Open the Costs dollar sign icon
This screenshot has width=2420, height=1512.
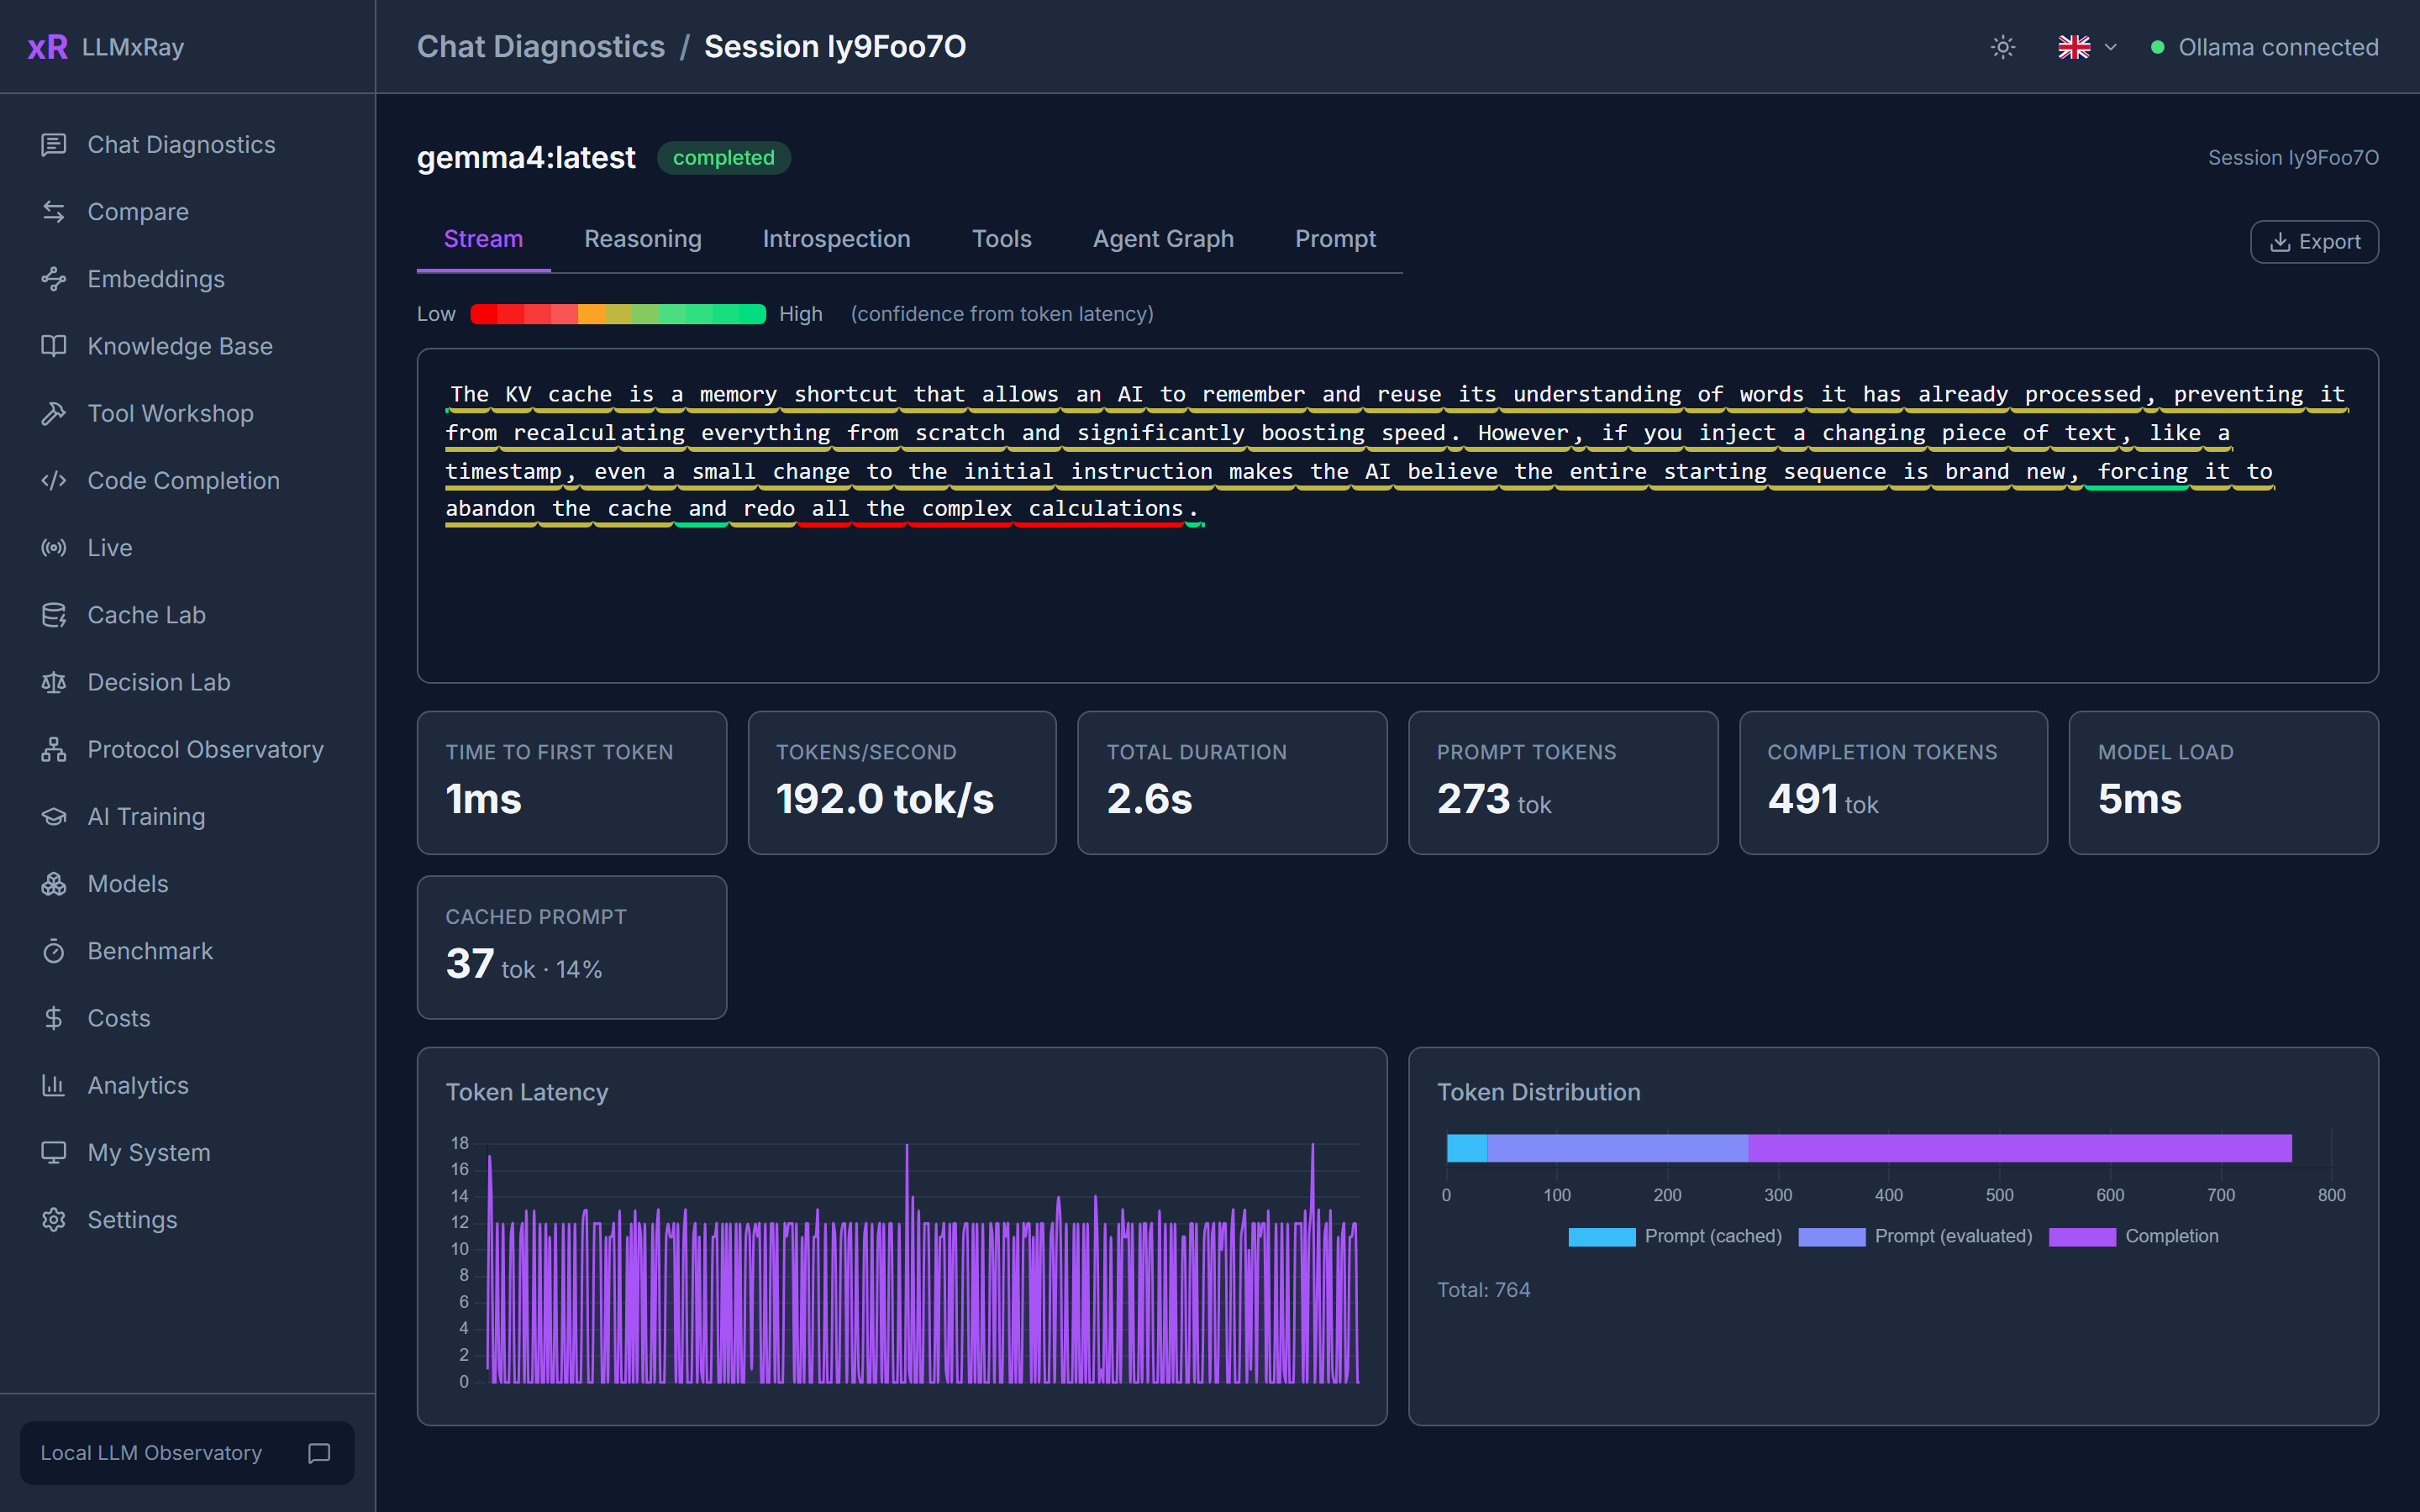coord(54,1018)
